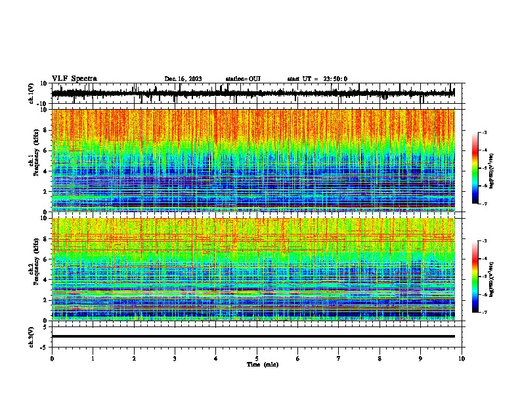Click the ch.3 flat black trace line

253,336
